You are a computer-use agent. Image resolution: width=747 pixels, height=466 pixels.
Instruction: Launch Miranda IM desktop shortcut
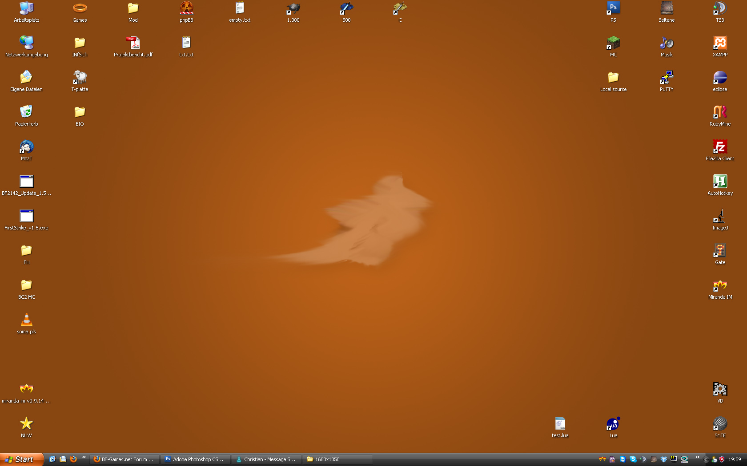click(720, 288)
